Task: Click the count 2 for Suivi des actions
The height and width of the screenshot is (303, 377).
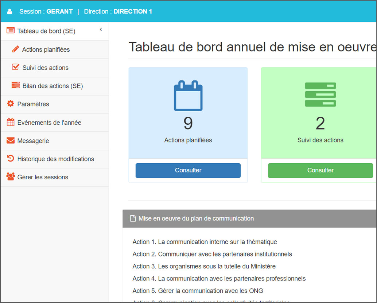Action: (x=320, y=123)
